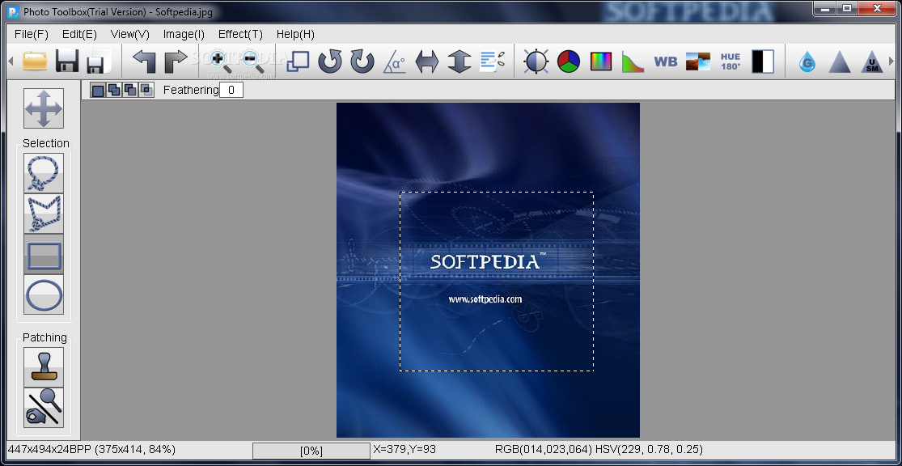
Task: Flip the image horizontally
Action: pos(427,61)
